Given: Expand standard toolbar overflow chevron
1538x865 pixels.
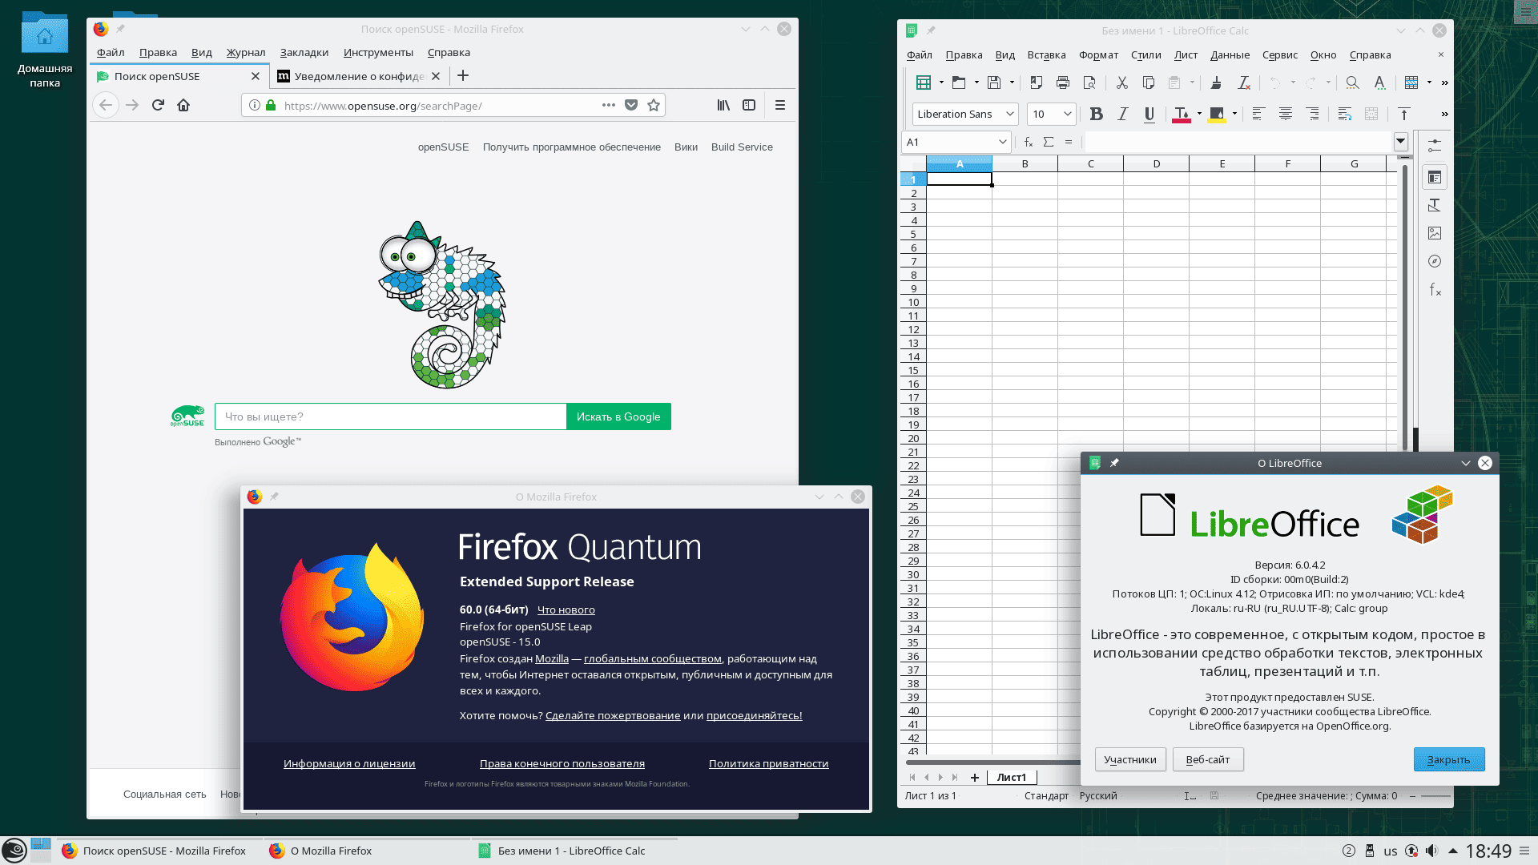Looking at the screenshot, I should 1444,82.
